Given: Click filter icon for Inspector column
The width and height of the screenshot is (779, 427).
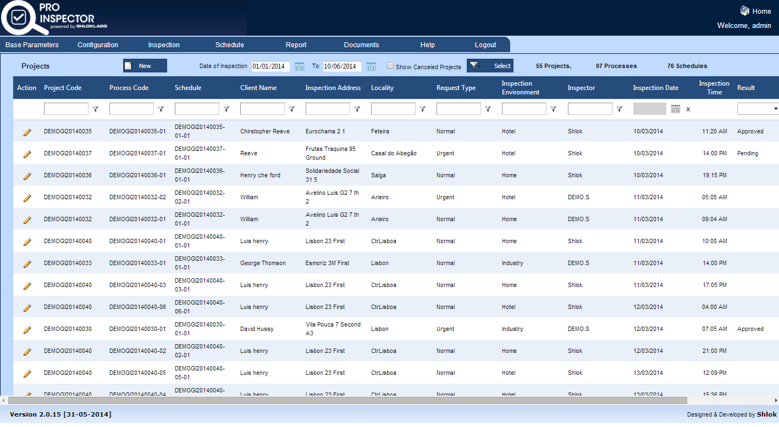Looking at the screenshot, I should (x=620, y=109).
